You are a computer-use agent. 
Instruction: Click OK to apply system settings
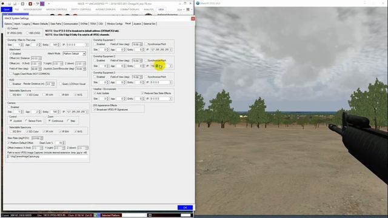pyautogui.click(x=185, y=208)
